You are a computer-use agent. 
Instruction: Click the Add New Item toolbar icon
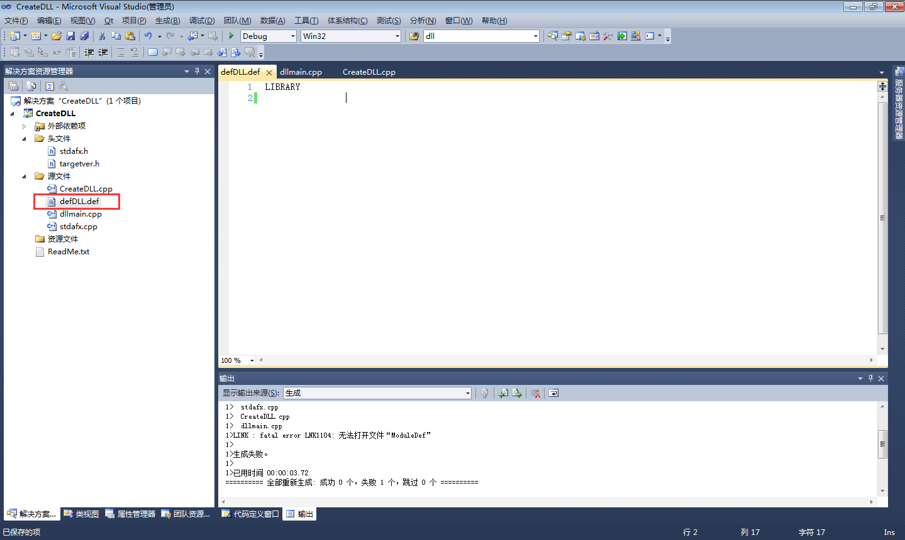click(36, 36)
